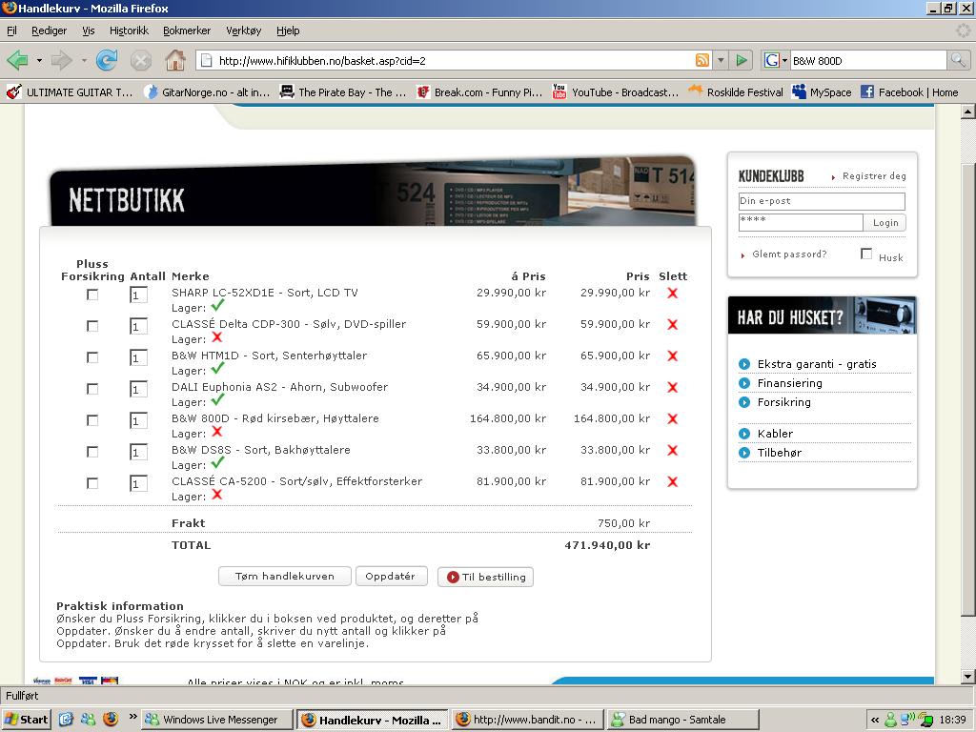
Task: Click the green Go arrow beside address bar
Action: click(x=741, y=60)
